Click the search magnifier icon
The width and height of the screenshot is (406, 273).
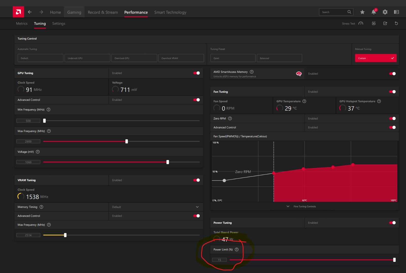349,12
